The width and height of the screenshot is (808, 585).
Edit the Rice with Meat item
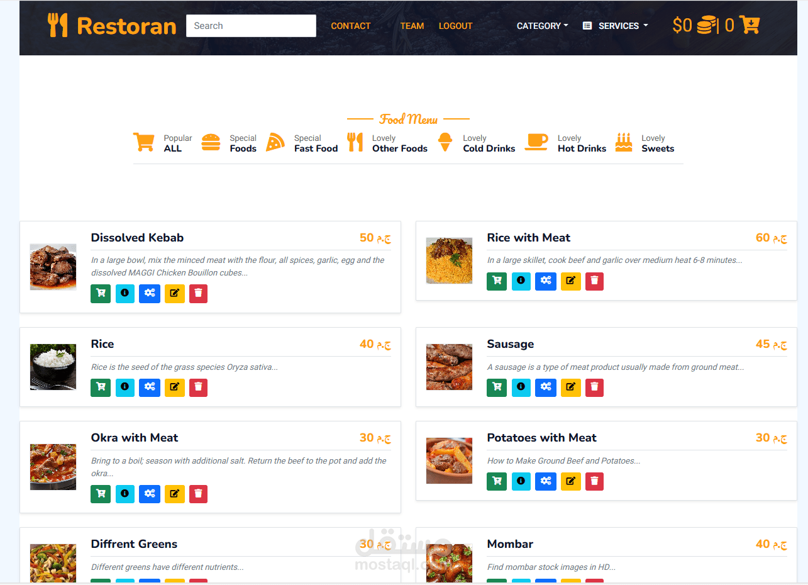[x=571, y=281]
